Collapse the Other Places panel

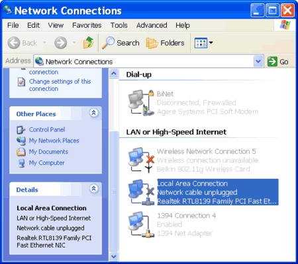94,113
